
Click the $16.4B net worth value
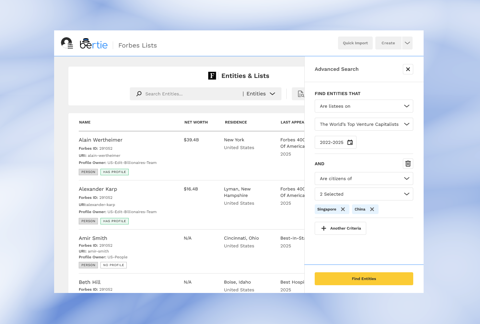tap(191, 189)
